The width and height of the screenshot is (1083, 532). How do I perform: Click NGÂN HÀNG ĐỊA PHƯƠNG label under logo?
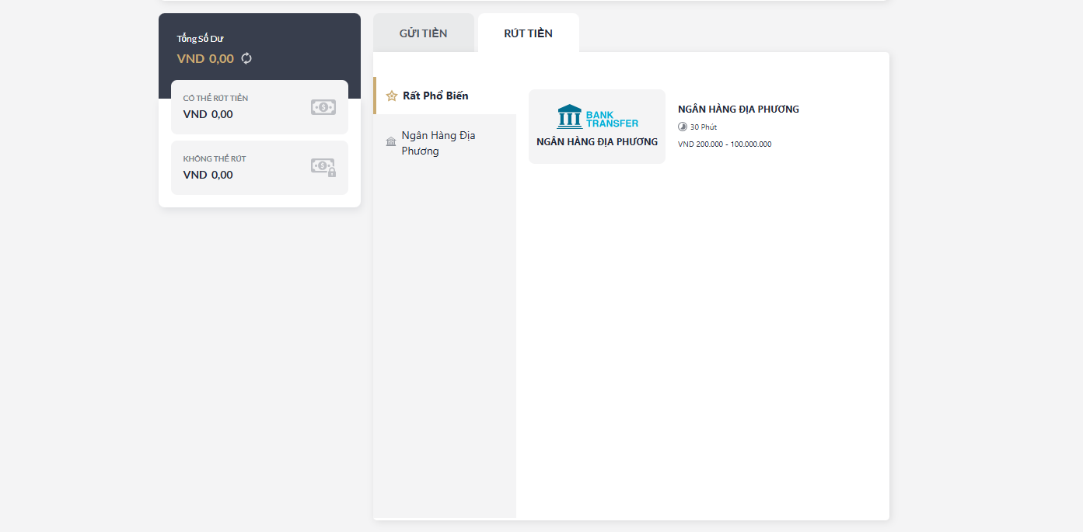(x=597, y=142)
